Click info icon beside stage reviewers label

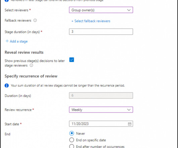pyautogui.click(x=31, y=65)
